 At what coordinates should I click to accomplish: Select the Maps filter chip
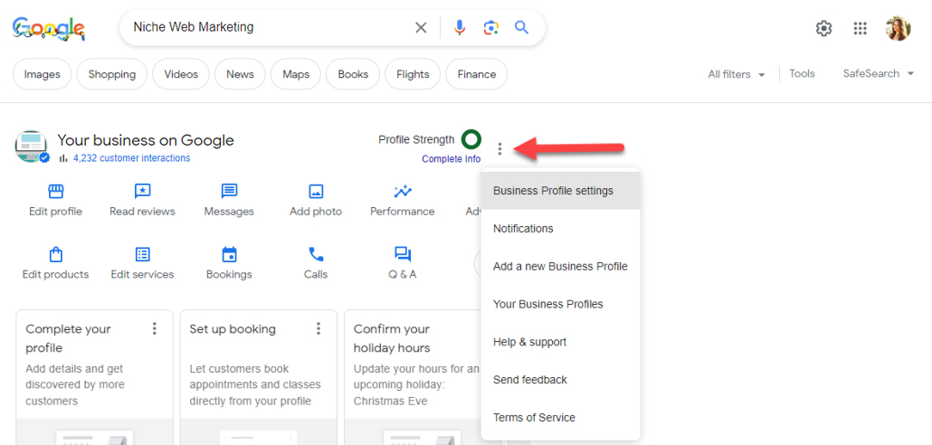296,74
